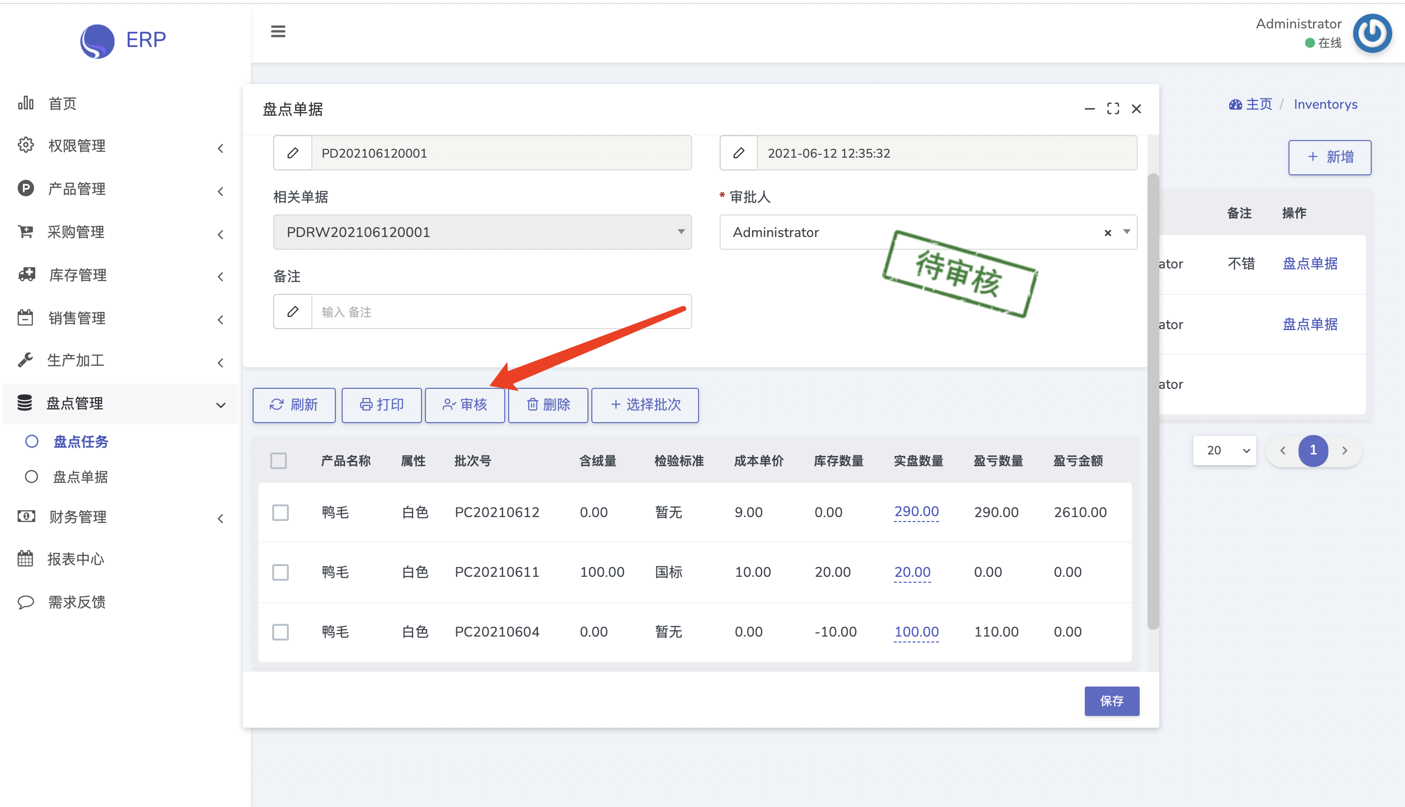Image resolution: width=1405 pixels, height=807 pixels.
Task: Click the hamburger menu icon
Action: 278,32
